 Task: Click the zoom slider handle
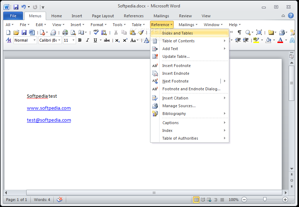[x=265, y=199]
